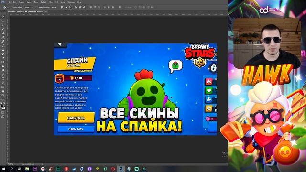Image resolution: width=306 pixels, height=172 pixels.
Task: Click the Align right edges icon
Action: [x=84, y=7]
